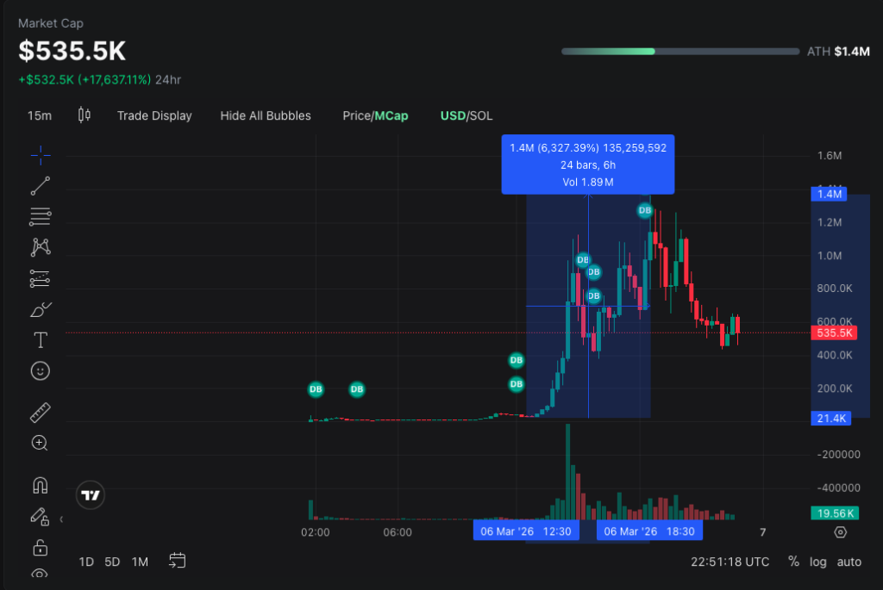Viewport: 883px width, 590px height.
Task: Toggle log scale on price axis
Action: pyautogui.click(x=817, y=562)
